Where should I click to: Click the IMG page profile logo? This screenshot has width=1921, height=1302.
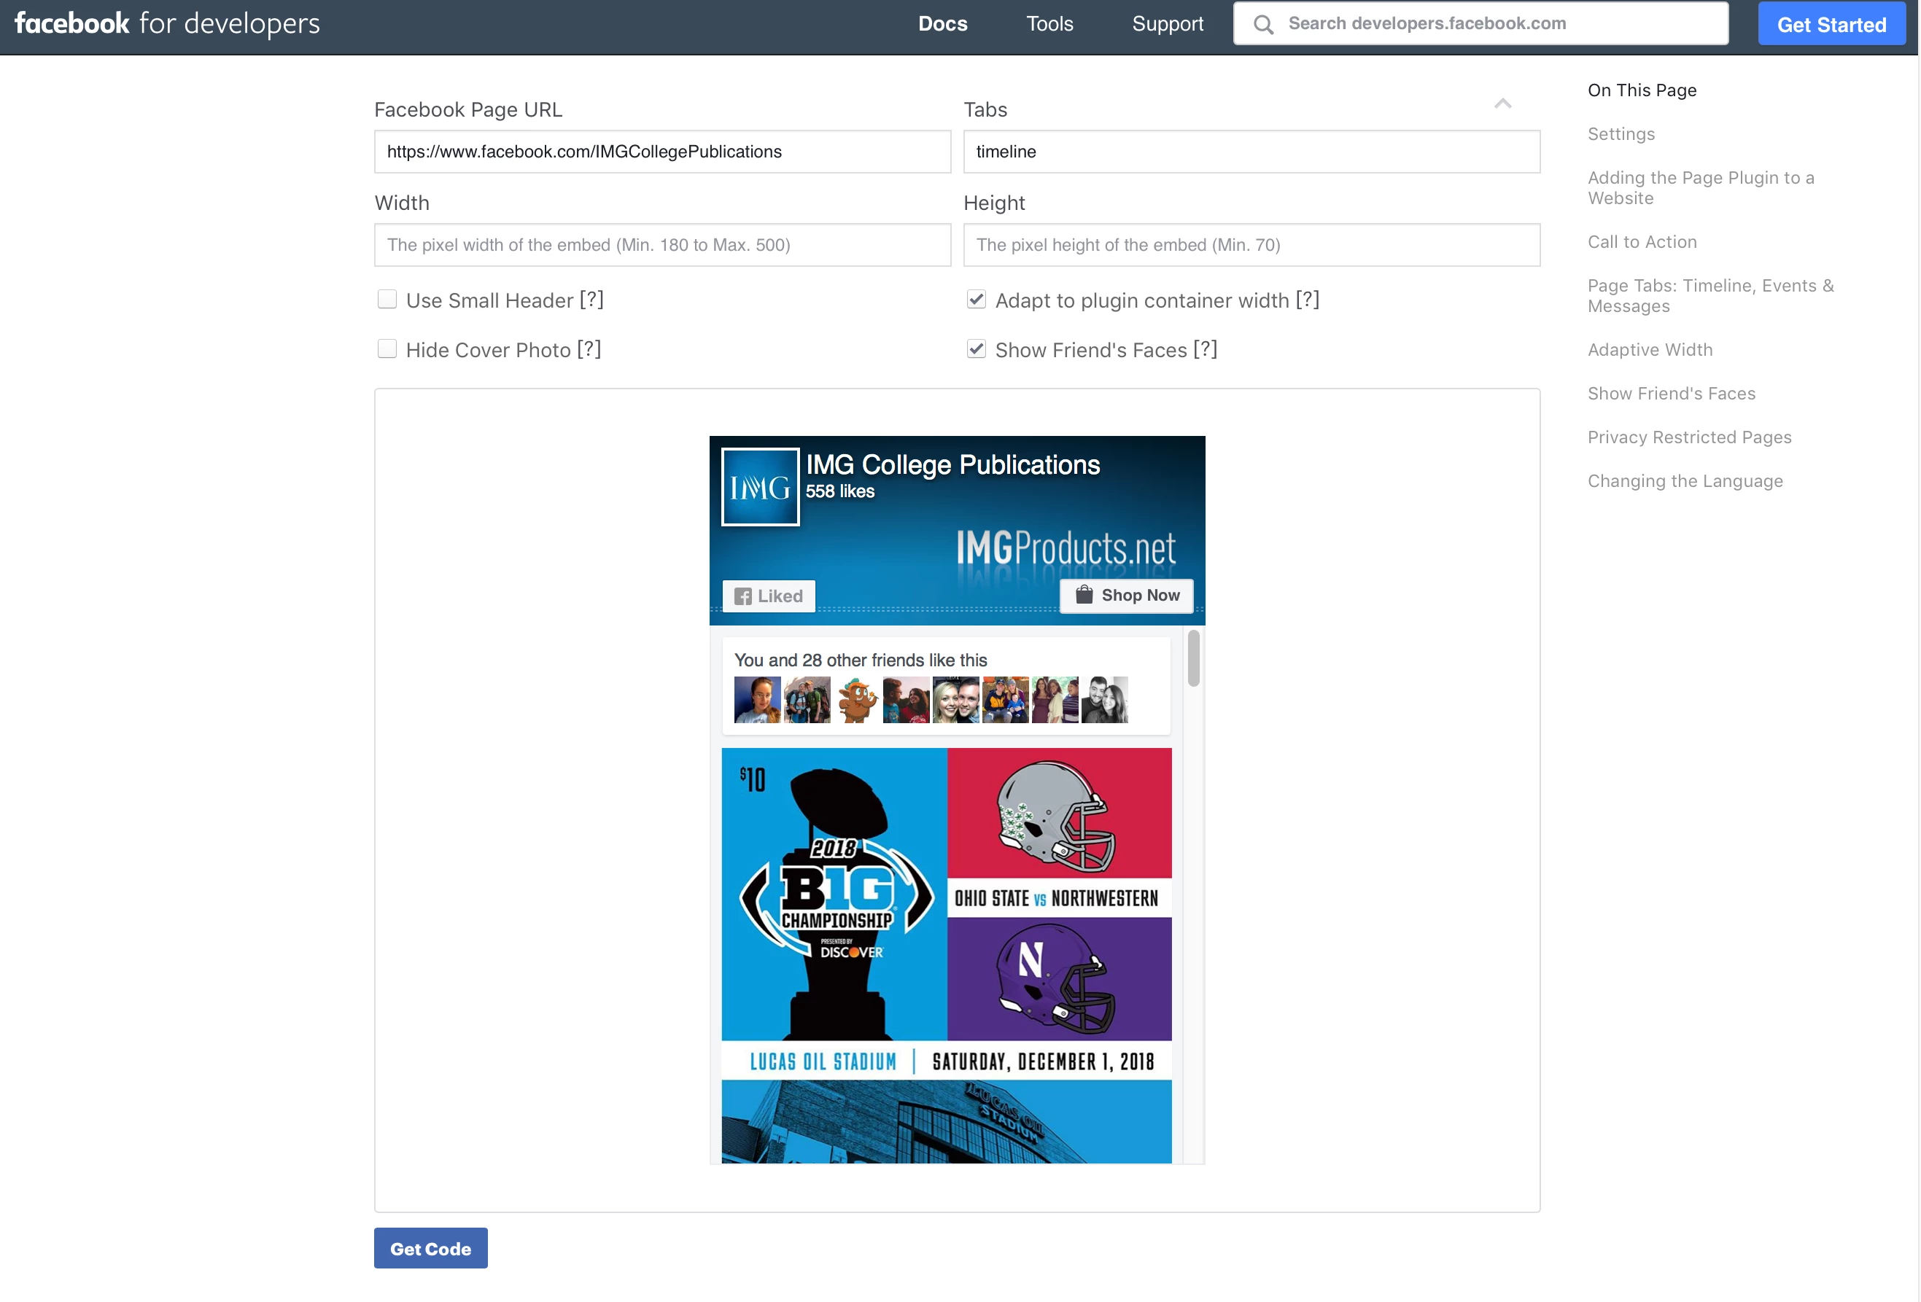pyautogui.click(x=760, y=486)
